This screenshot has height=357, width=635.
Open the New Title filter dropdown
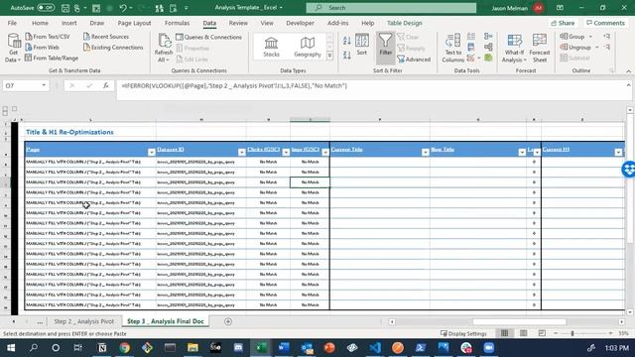522,152
